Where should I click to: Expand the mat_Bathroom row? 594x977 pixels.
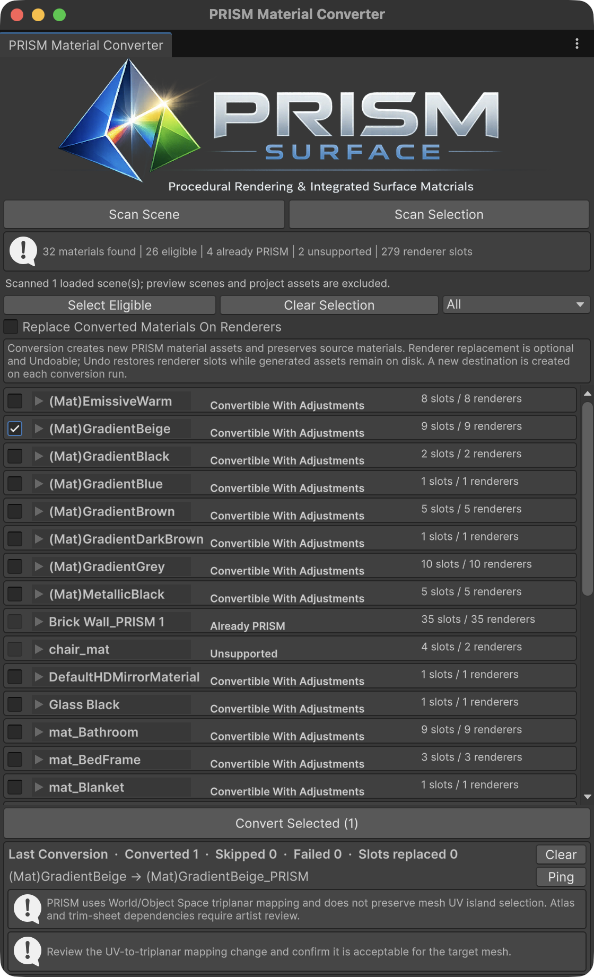[x=39, y=732]
